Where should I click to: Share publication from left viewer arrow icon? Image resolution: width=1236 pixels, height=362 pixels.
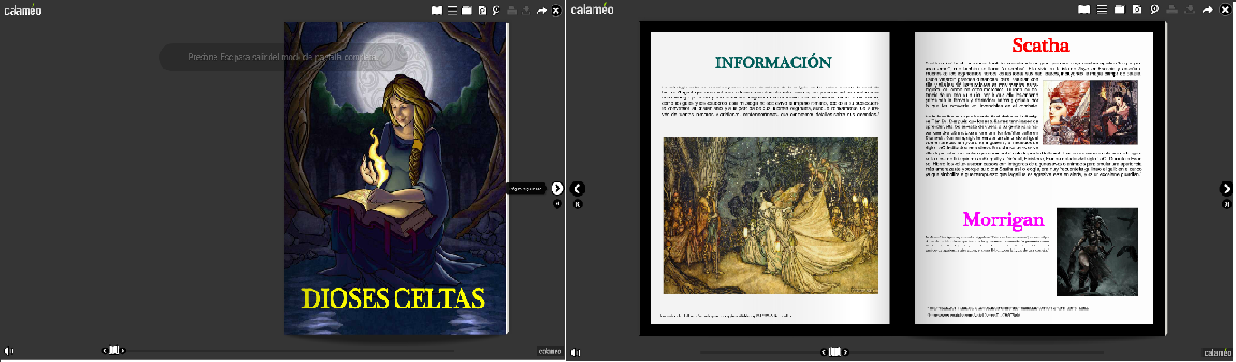point(542,11)
